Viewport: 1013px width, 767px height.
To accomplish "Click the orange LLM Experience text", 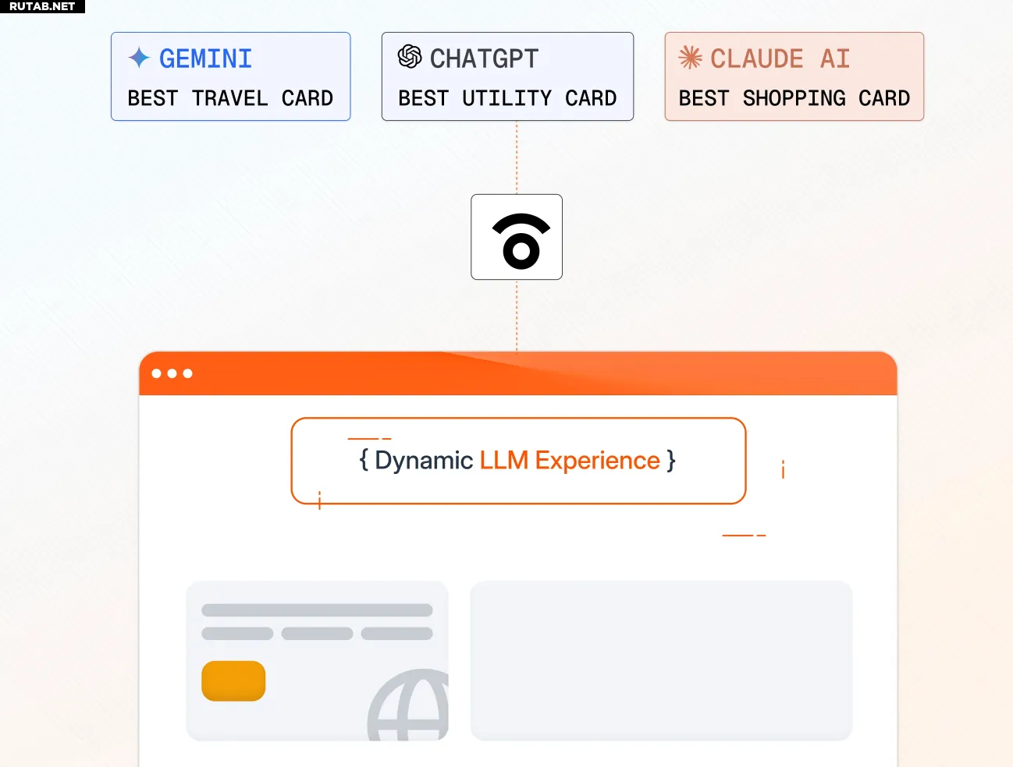I will click(x=570, y=461).
